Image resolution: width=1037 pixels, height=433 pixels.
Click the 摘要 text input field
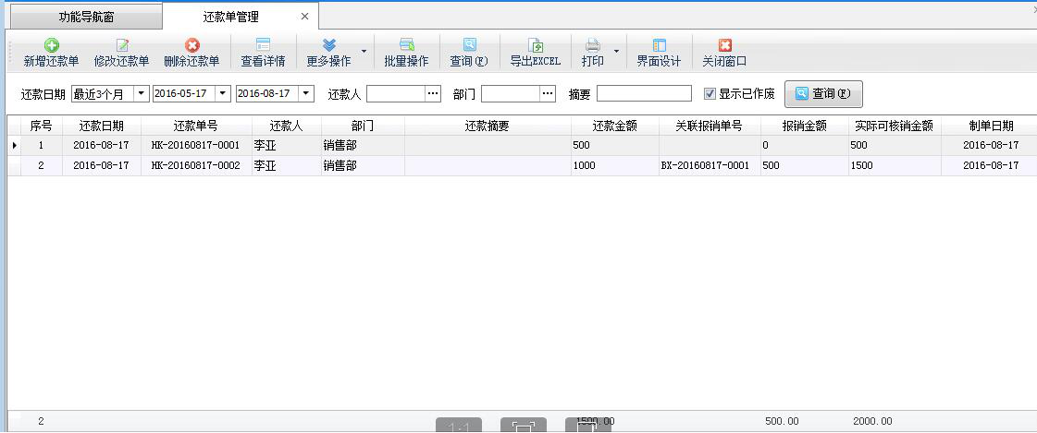[644, 93]
